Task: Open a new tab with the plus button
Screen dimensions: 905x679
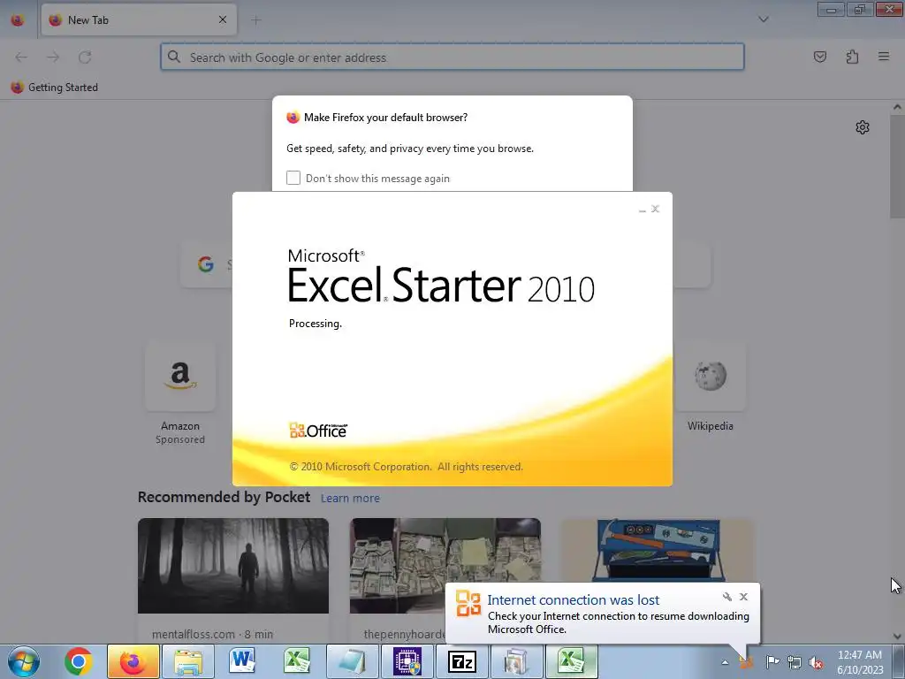Action: pos(255,20)
